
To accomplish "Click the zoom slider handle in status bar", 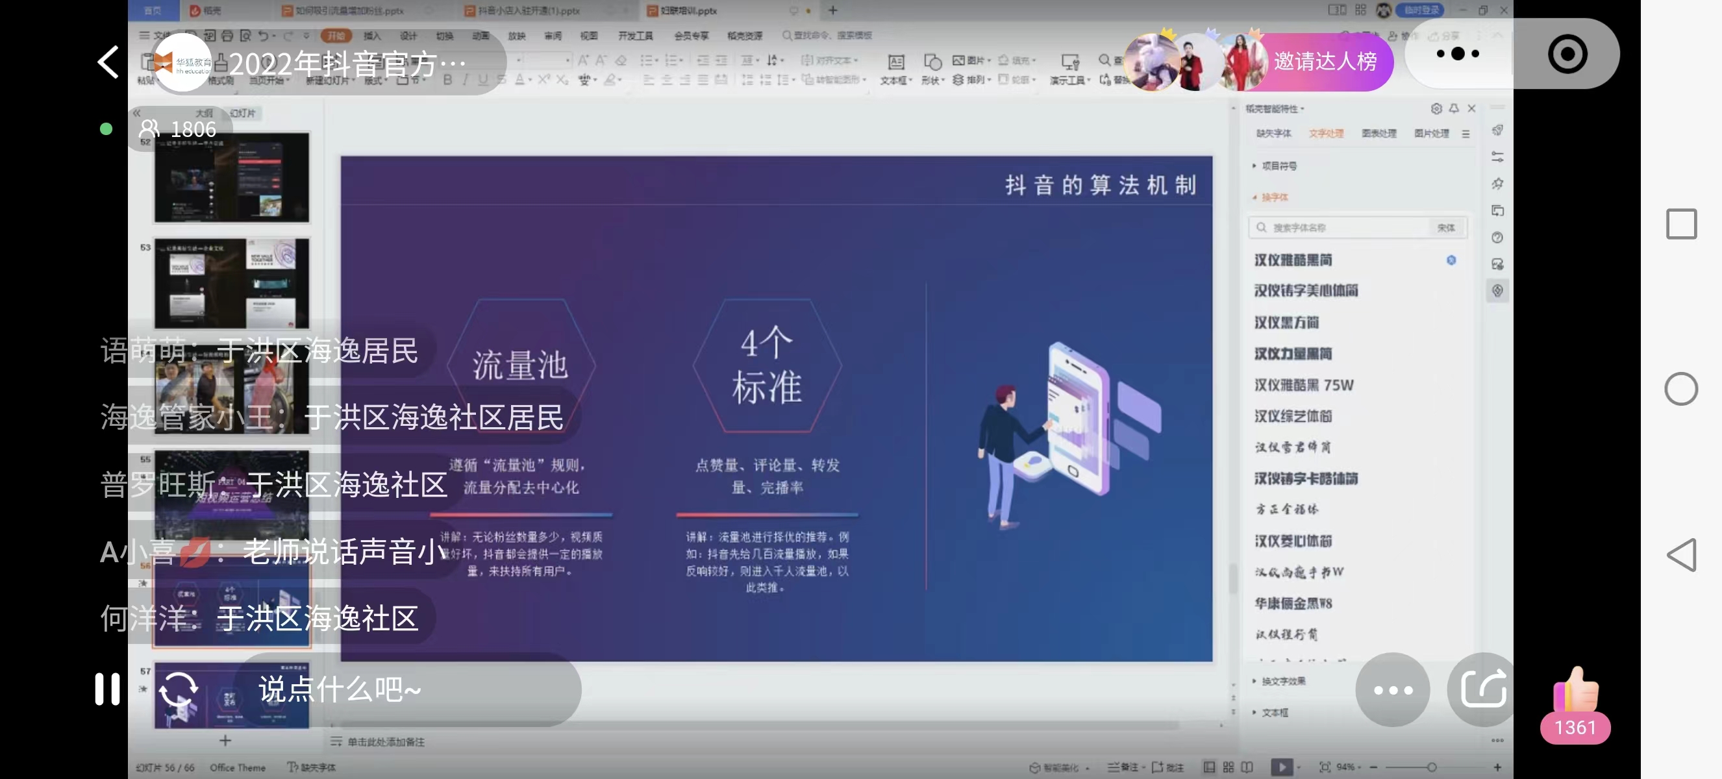I will tap(1431, 767).
